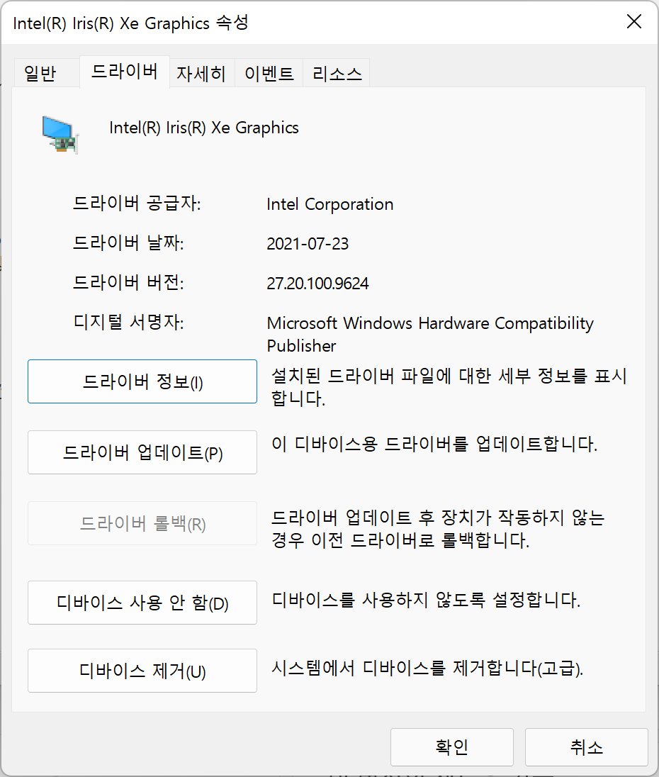Click the 드라이버 날짜 label

(128, 243)
